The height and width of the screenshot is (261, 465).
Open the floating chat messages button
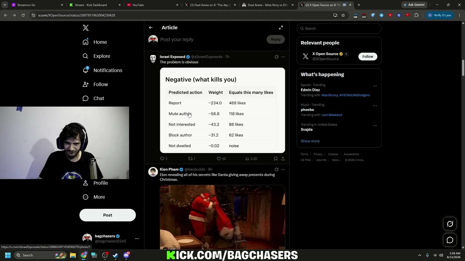click(x=450, y=240)
